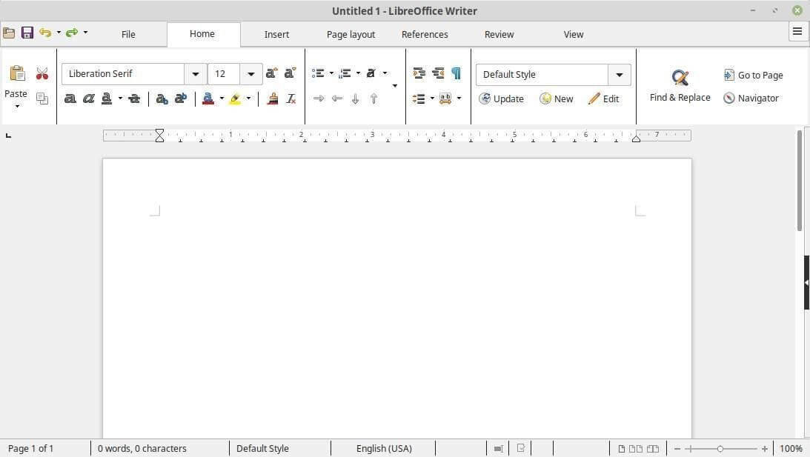The image size is (810, 457).
Task: Expand the font size dropdown
Action: click(x=250, y=73)
